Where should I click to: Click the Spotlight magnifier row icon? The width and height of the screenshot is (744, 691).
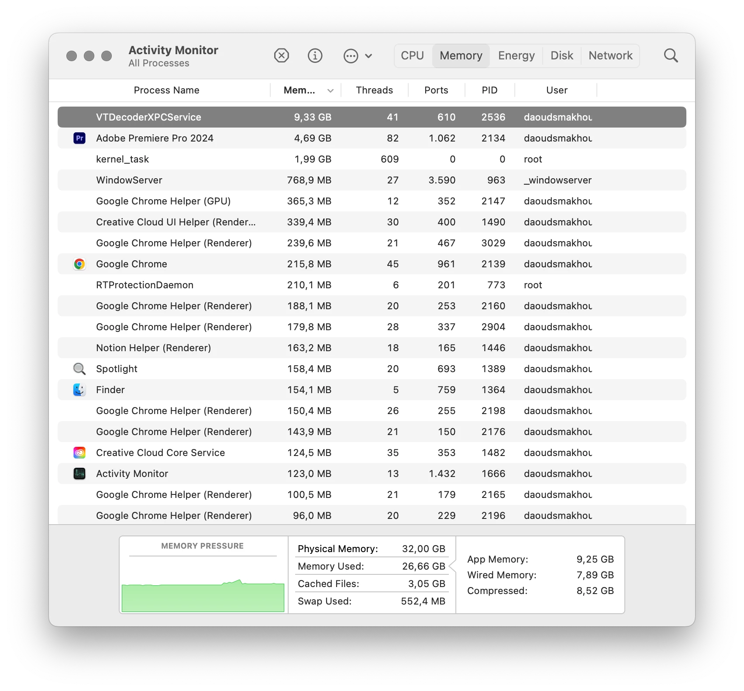click(x=79, y=369)
